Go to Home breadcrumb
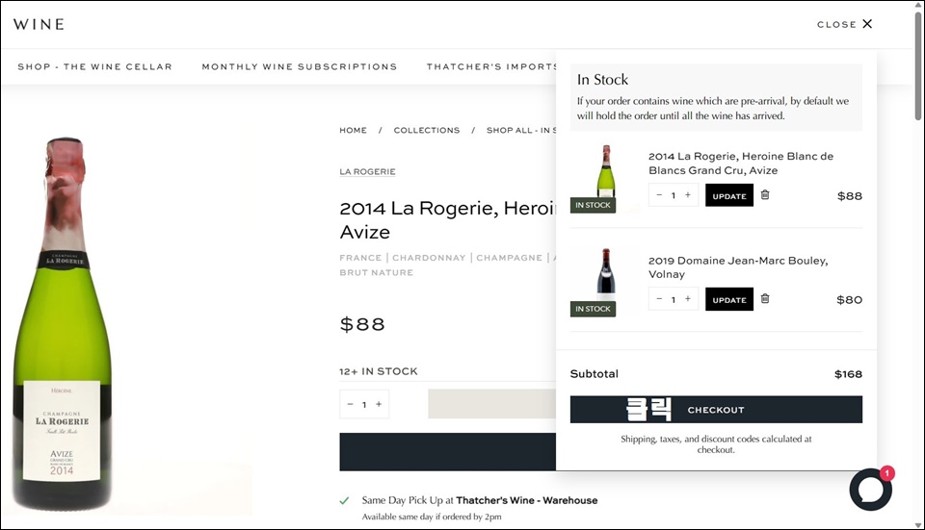This screenshot has width=925, height=530. [353, 130]
